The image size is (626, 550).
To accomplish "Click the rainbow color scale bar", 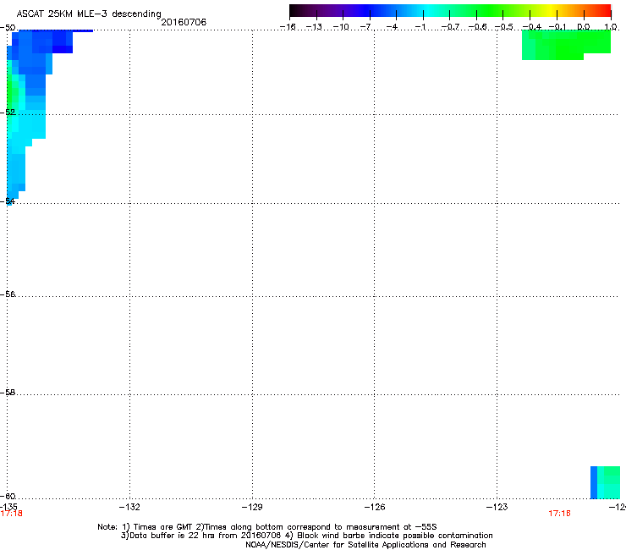I will 450,10.
